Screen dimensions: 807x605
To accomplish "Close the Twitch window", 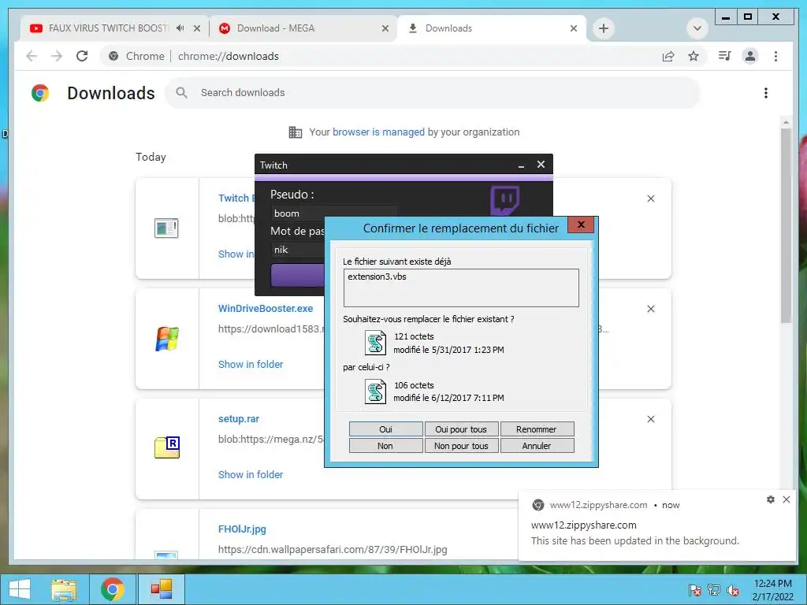I will tap(541, 165).
